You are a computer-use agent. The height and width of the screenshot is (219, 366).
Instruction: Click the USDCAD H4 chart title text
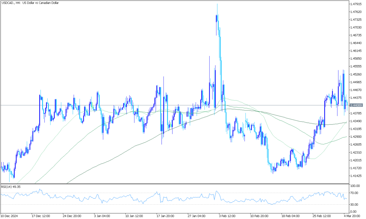click(30, 3)
